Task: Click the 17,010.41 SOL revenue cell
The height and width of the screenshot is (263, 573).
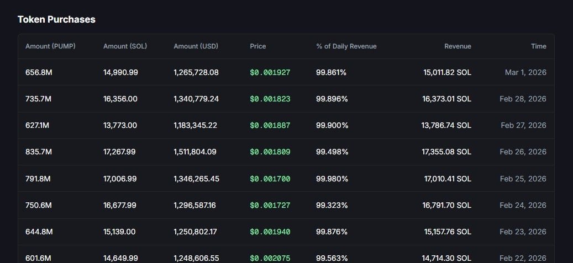Action: point(448,179)
